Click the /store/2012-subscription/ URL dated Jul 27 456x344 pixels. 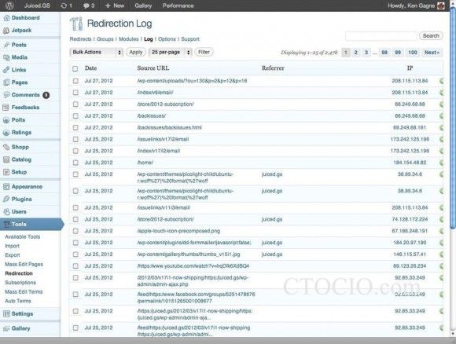(x=165, y=104)
